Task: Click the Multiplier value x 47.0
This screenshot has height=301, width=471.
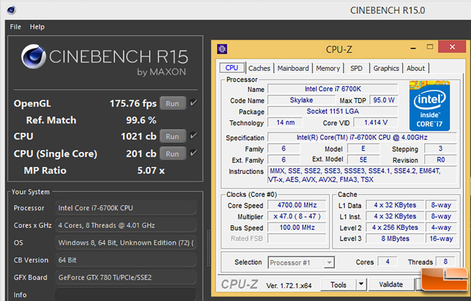Action: tap(297, 216)
